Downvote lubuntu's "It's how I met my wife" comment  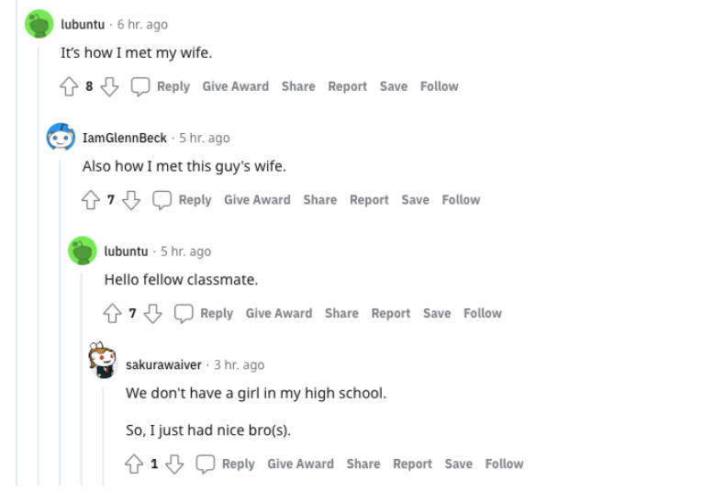(x=109, y=86)
